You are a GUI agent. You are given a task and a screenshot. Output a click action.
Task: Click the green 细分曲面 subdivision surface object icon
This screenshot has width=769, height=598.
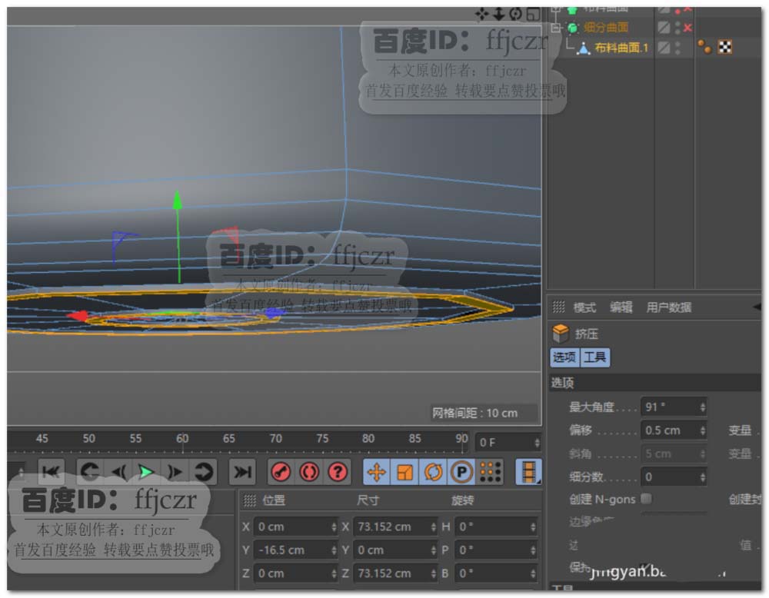pos(572,28)
